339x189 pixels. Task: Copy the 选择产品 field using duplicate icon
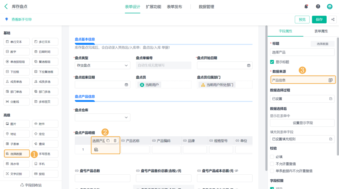tap(108, 141)
